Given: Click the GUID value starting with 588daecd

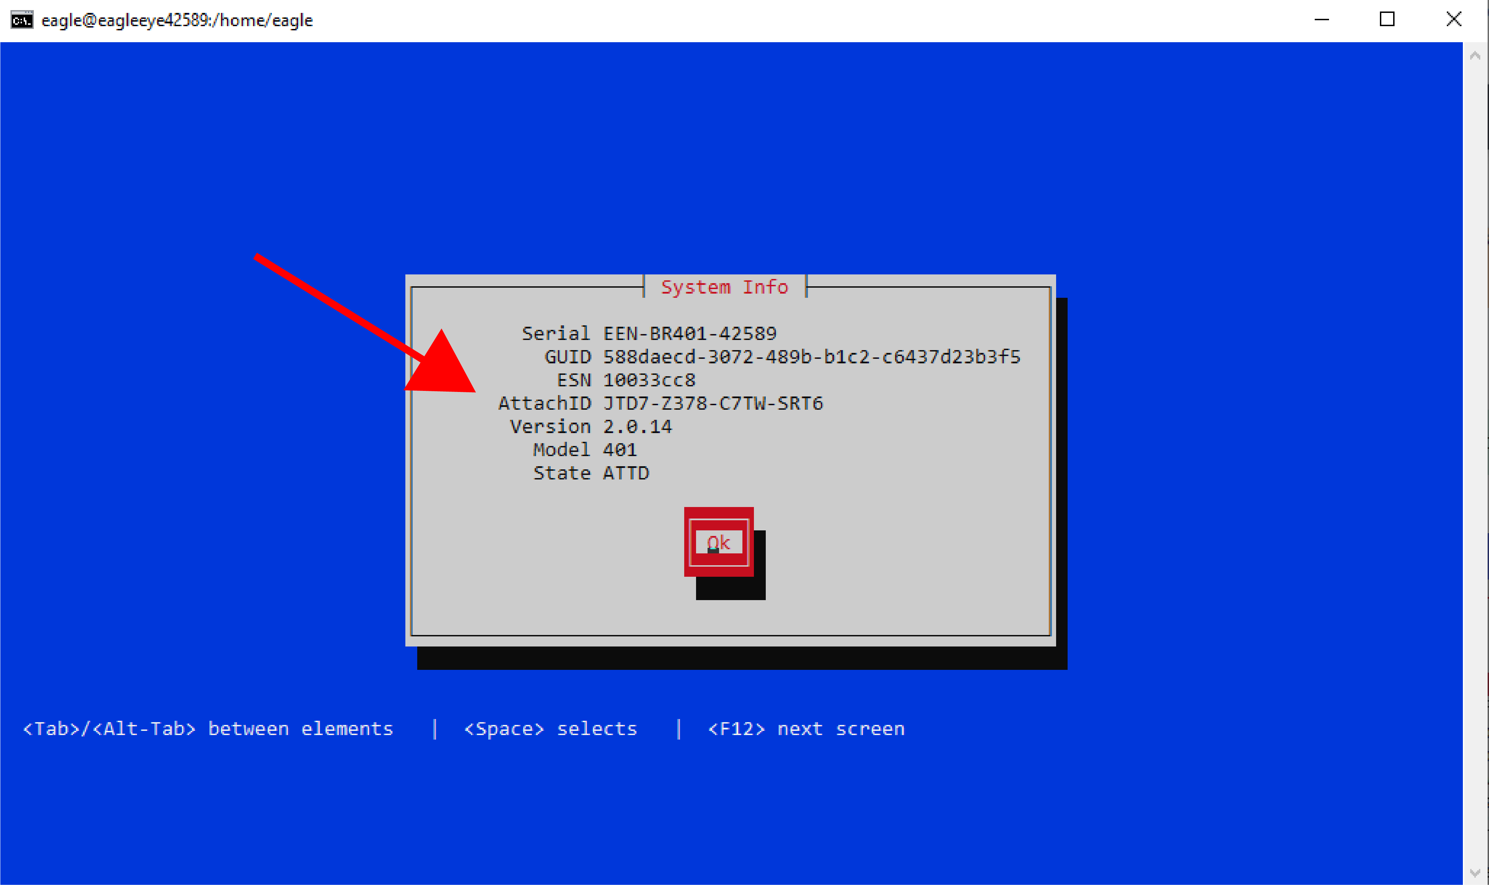Looking at the screenshot, I should pyautogui.click(x=811, y=357).
